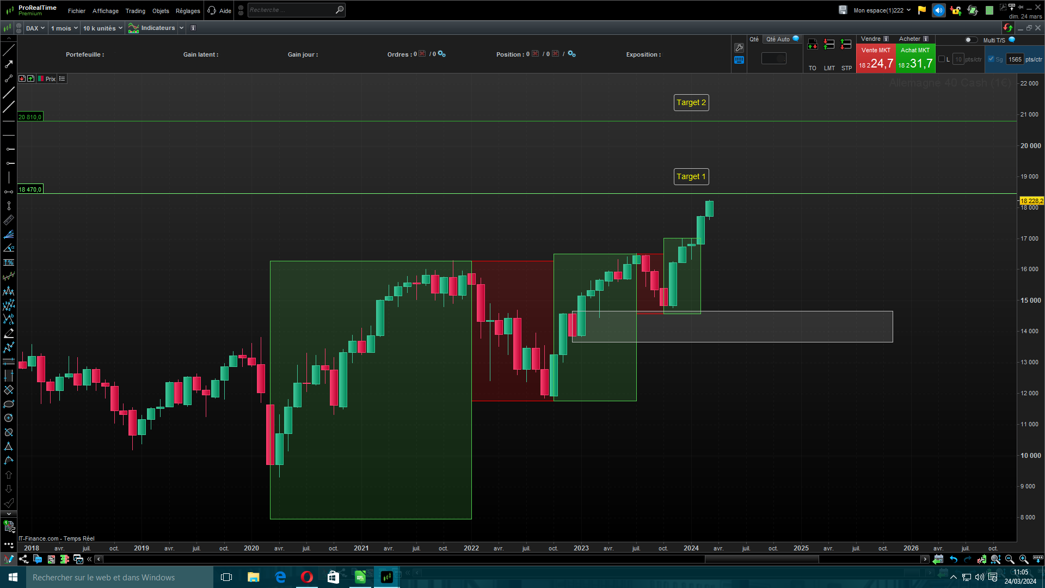The width and height of the screenshot is (1045, 588).
Task: Open the wrench trading settings icon
Action: [x=739, y=48]
